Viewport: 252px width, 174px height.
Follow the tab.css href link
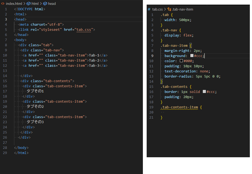pyautogui.click(x=84, y=30)
